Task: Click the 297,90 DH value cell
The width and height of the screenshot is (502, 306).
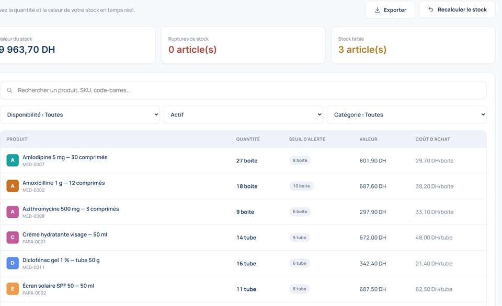Action: click(373, 212)
